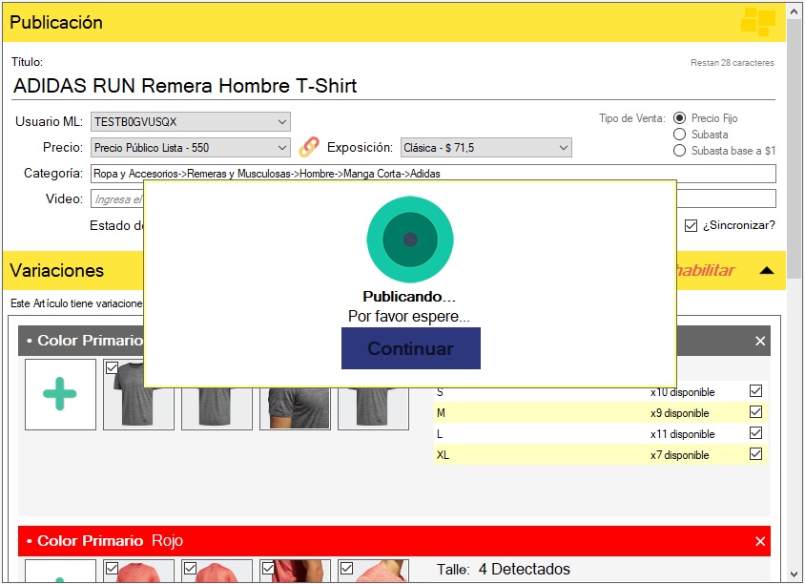The image size is (805, 584).
Task: Collapse the Variaciones section with the black triangle
Action: click(767, 270)
